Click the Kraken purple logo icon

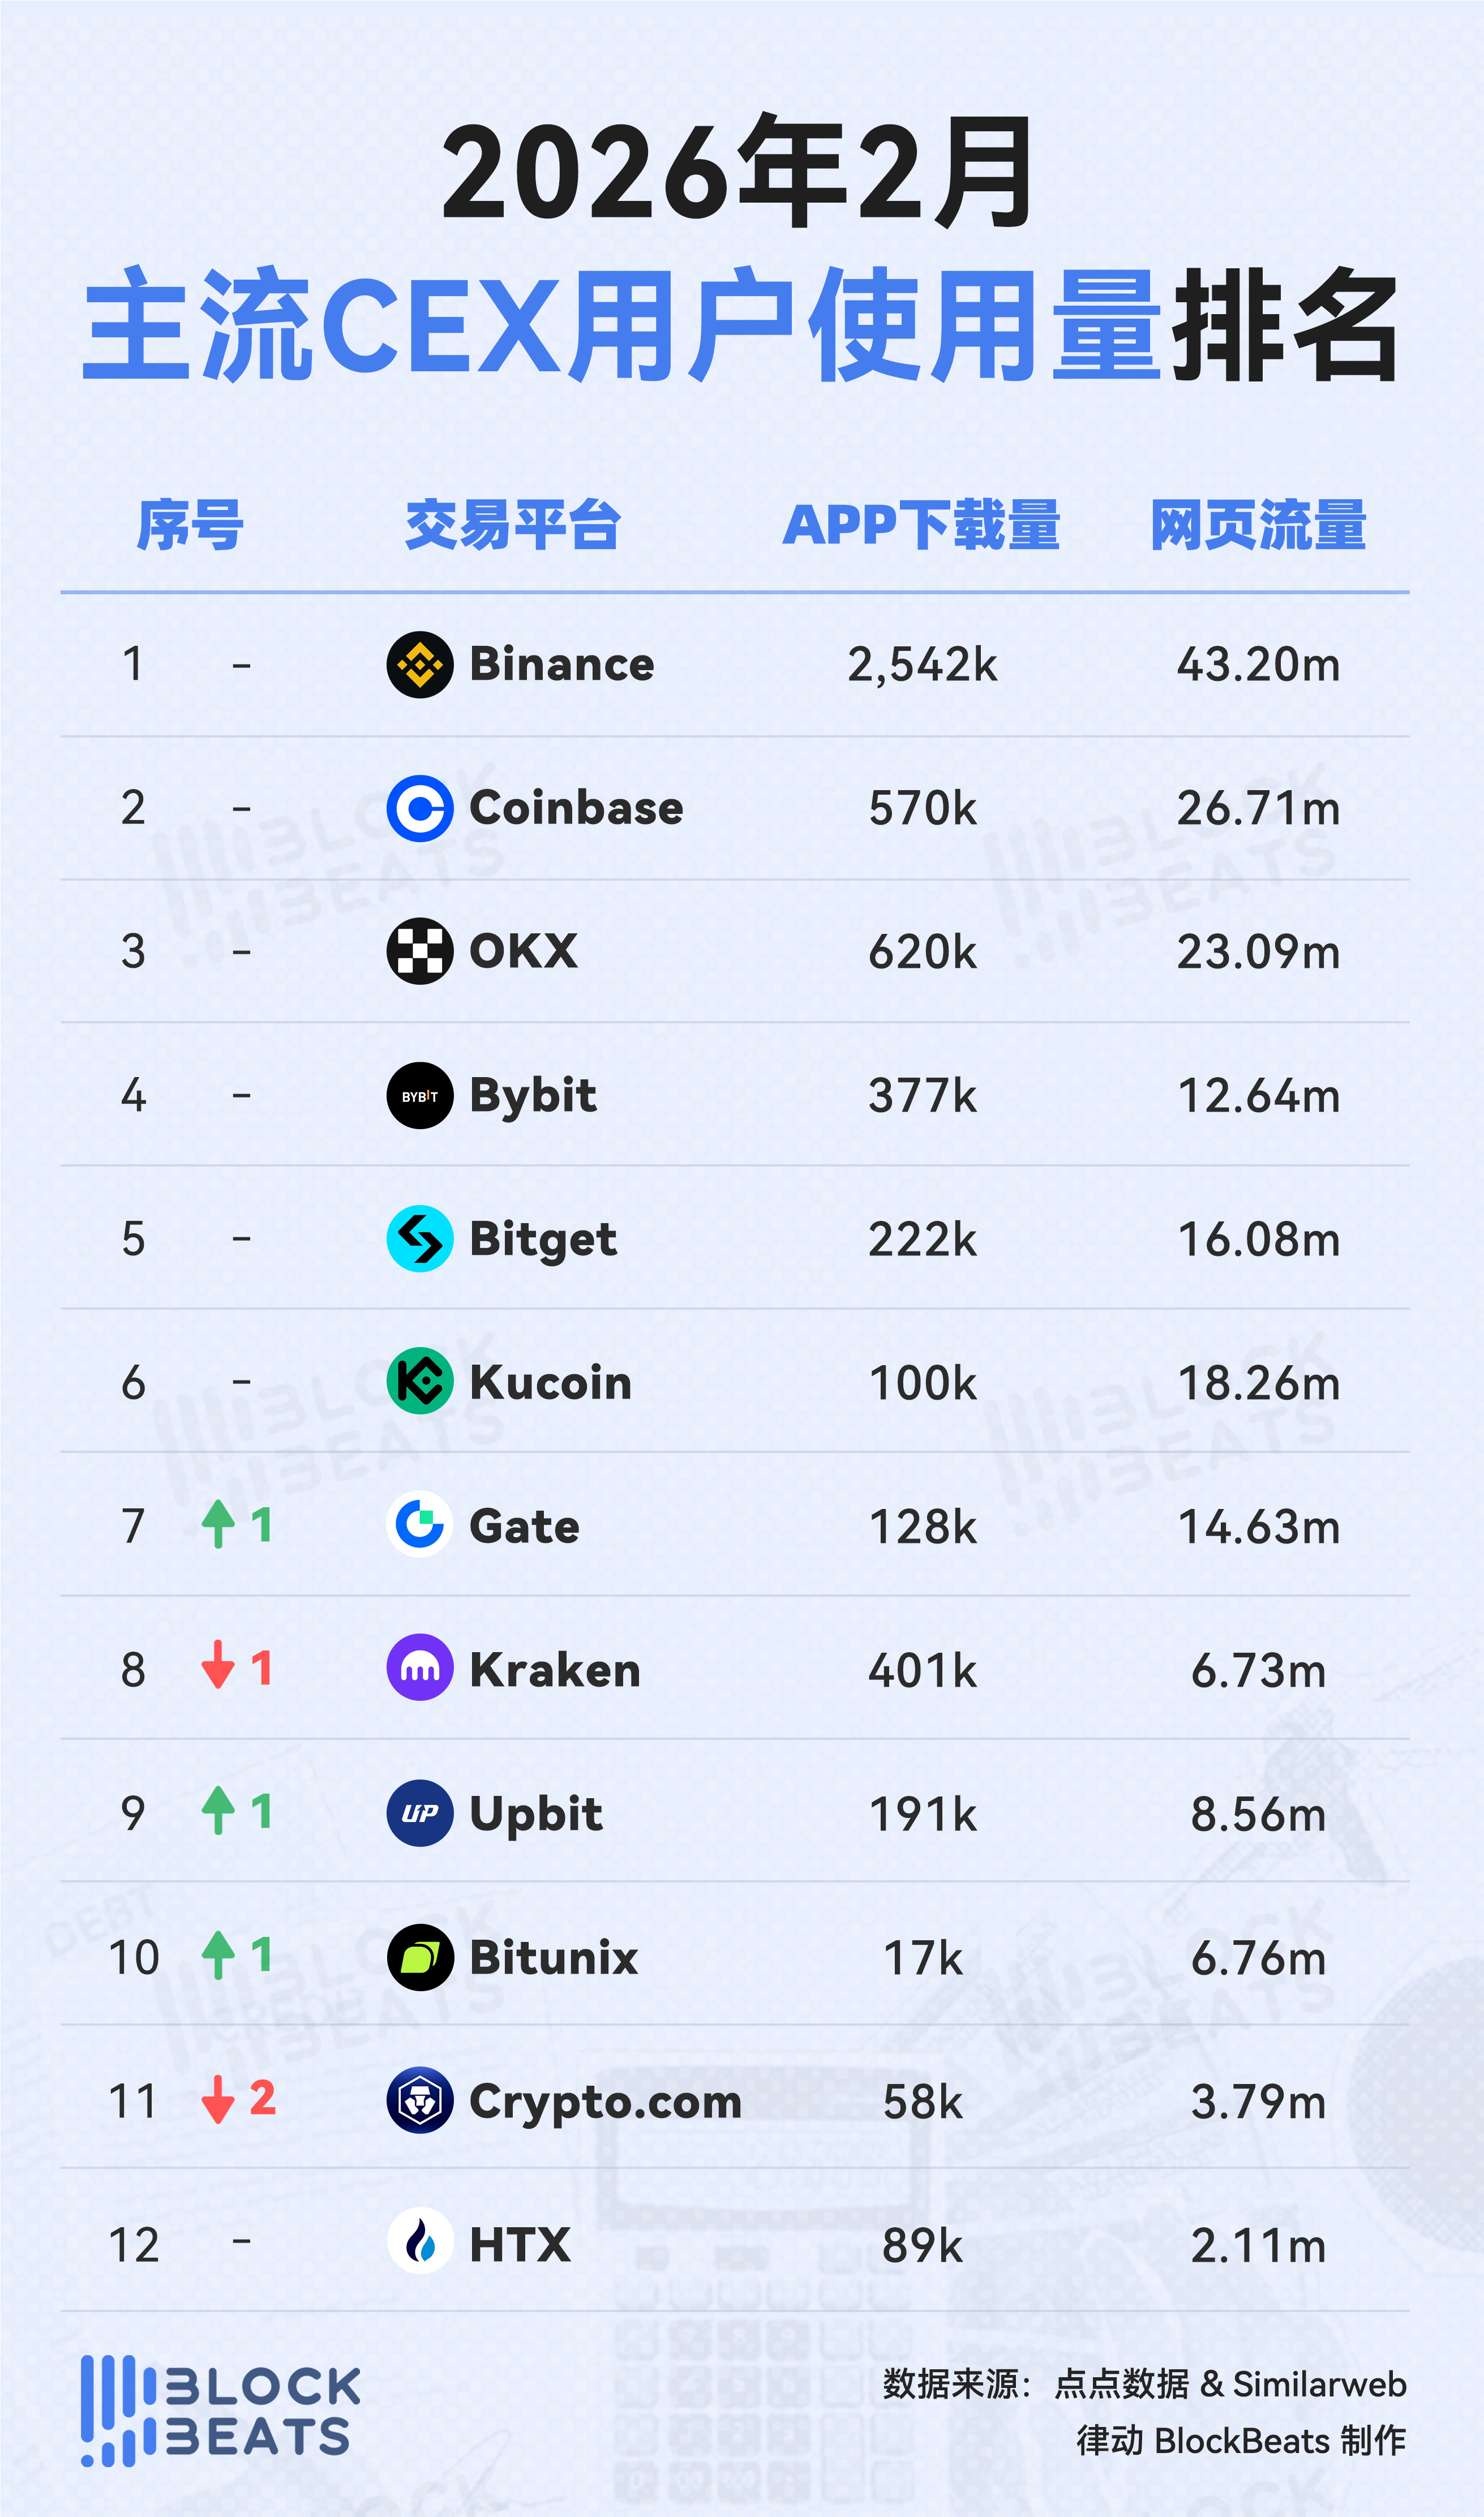(420, 1668)
